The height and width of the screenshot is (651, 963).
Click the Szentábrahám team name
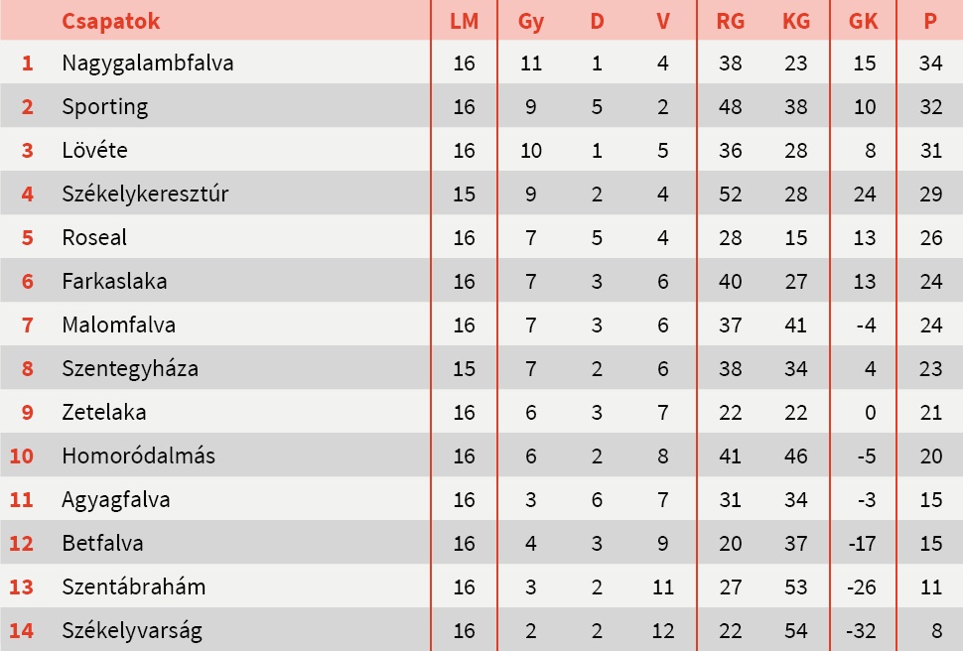point(133,587)
